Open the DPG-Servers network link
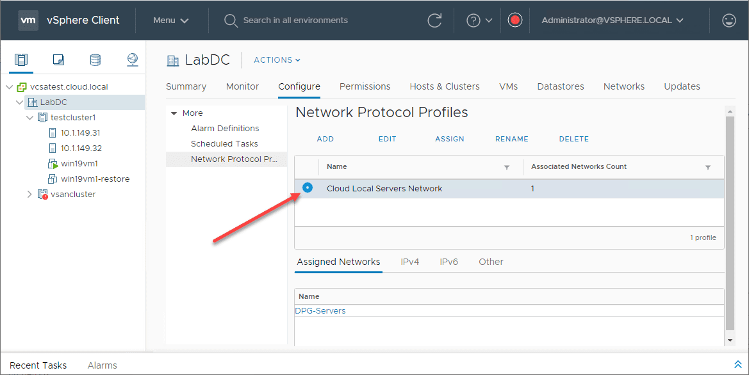Screen dimensions: 749x375 point(320,310)
